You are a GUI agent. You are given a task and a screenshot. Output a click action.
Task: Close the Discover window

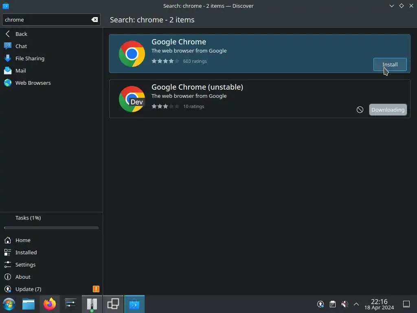[411, 6]
